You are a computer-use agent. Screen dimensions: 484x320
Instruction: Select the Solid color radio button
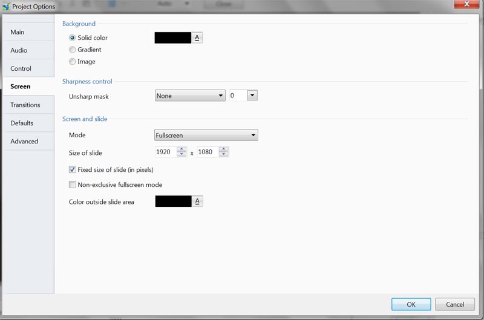coord(73,38)
